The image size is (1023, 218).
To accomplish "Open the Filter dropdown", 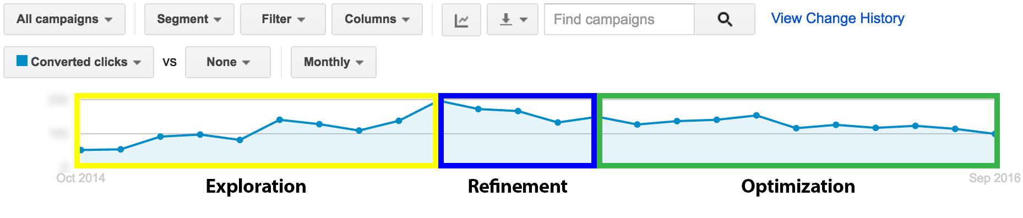I will coord(283,19).
